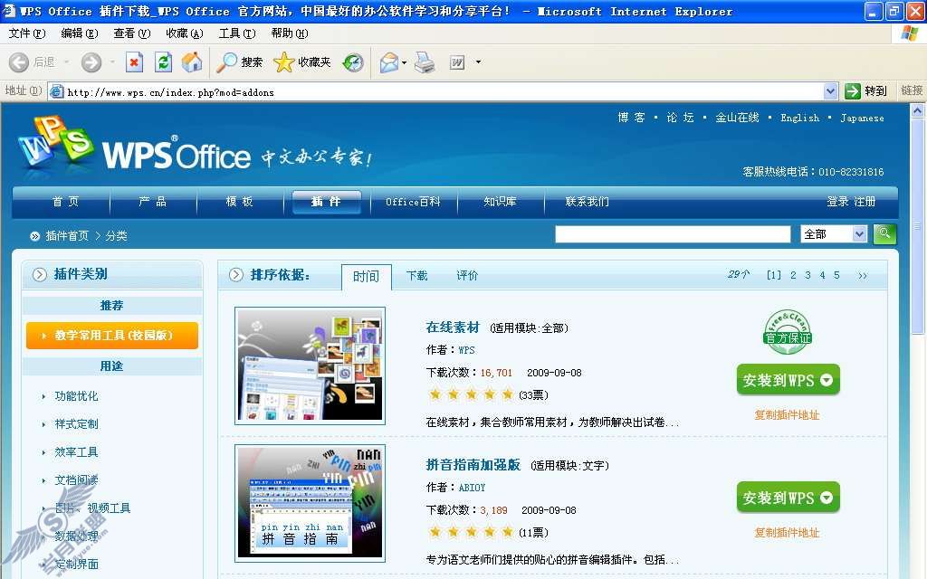Open the Forward button history dropdown
The height and width of the screenshot is (579, 927).
click(x=111, y=62)
